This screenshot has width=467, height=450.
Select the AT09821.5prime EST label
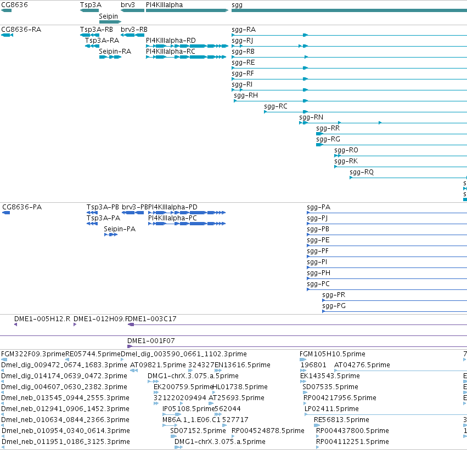[x=158, y=365]
